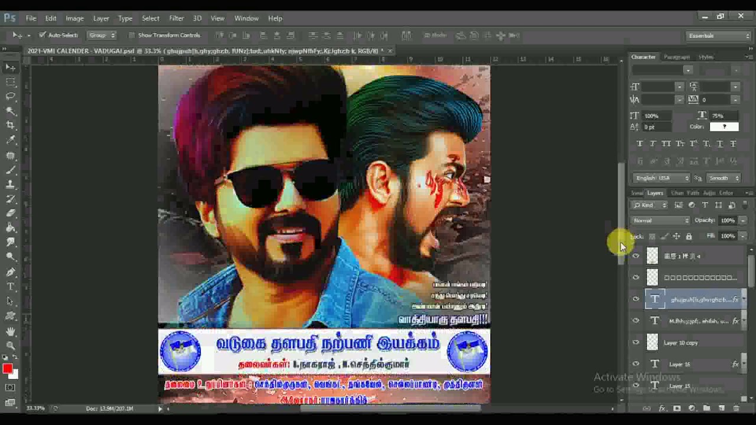
Task: Hide the topmost layer via eye icon
Action: pyautogui.click(x=636, y=256)
